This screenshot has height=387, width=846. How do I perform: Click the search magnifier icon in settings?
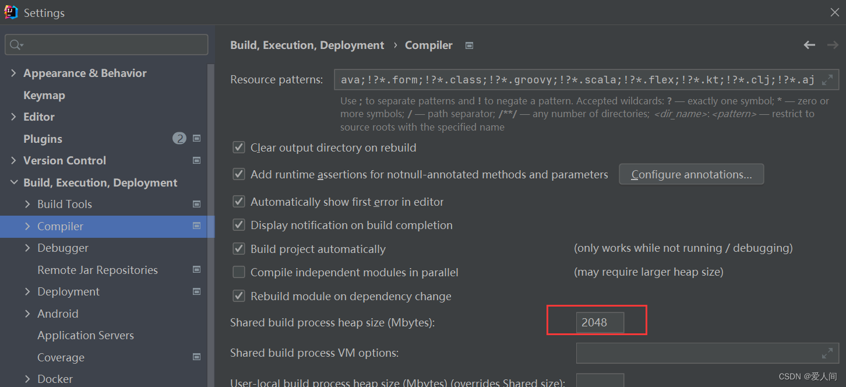coord(17,45)
